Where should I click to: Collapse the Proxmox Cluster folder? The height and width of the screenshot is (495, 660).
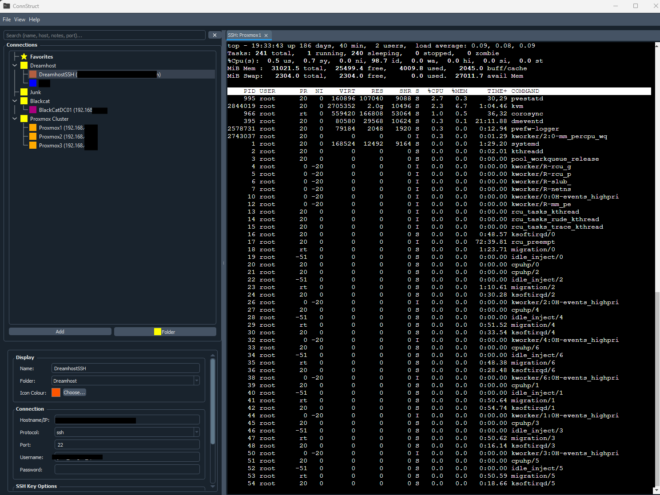pyautogui.click(x=15, y=119)
